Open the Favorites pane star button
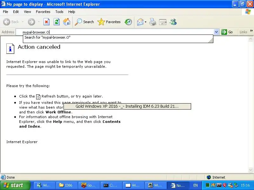254x190 pixels. point(109,22)
